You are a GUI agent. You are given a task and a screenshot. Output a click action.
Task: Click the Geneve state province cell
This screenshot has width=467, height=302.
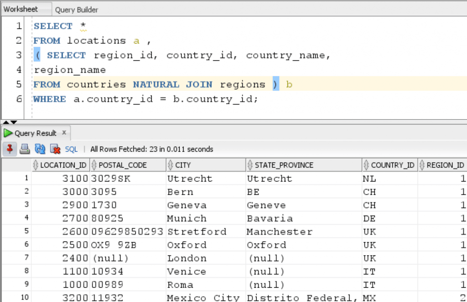coord(304,205)
